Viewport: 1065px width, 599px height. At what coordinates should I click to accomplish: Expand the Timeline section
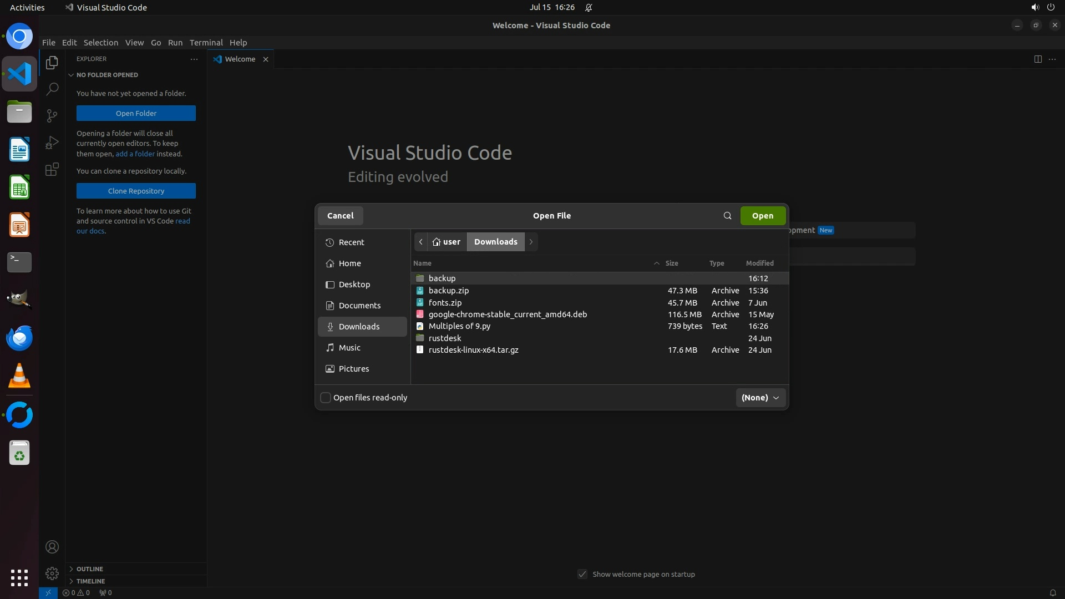click(x=90, y=581)
